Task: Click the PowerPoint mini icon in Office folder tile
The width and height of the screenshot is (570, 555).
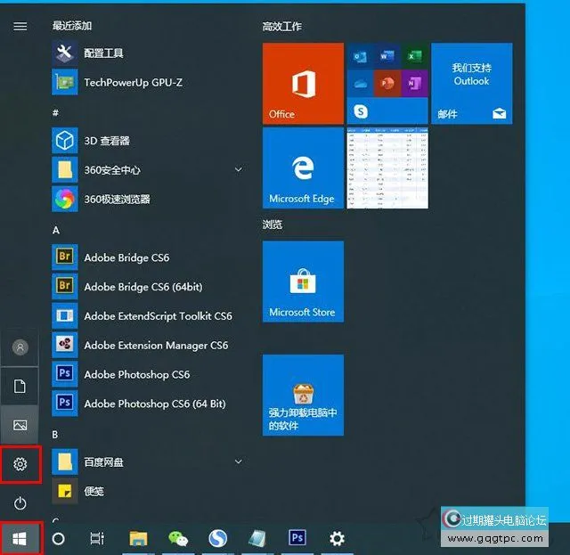Action: pyautogui.click(x=387, y=84)
